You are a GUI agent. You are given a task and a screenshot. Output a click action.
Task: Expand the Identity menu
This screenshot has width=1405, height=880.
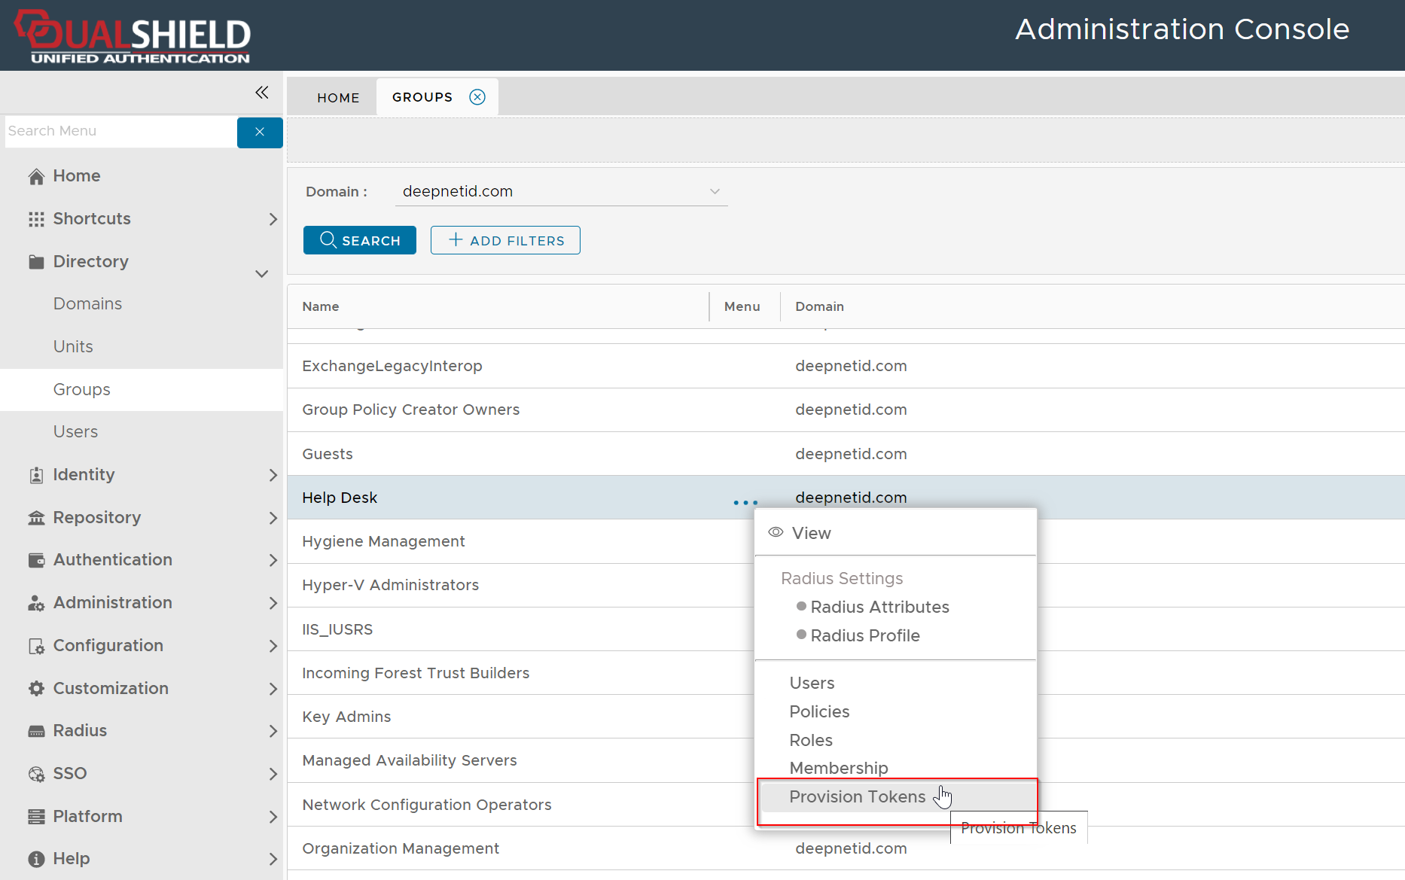tap(273, 475)
